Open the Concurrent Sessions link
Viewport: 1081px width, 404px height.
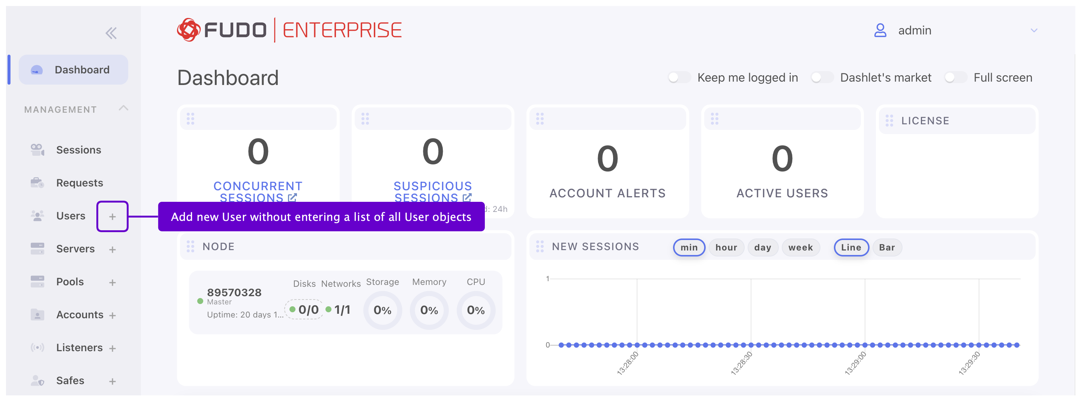258,192
